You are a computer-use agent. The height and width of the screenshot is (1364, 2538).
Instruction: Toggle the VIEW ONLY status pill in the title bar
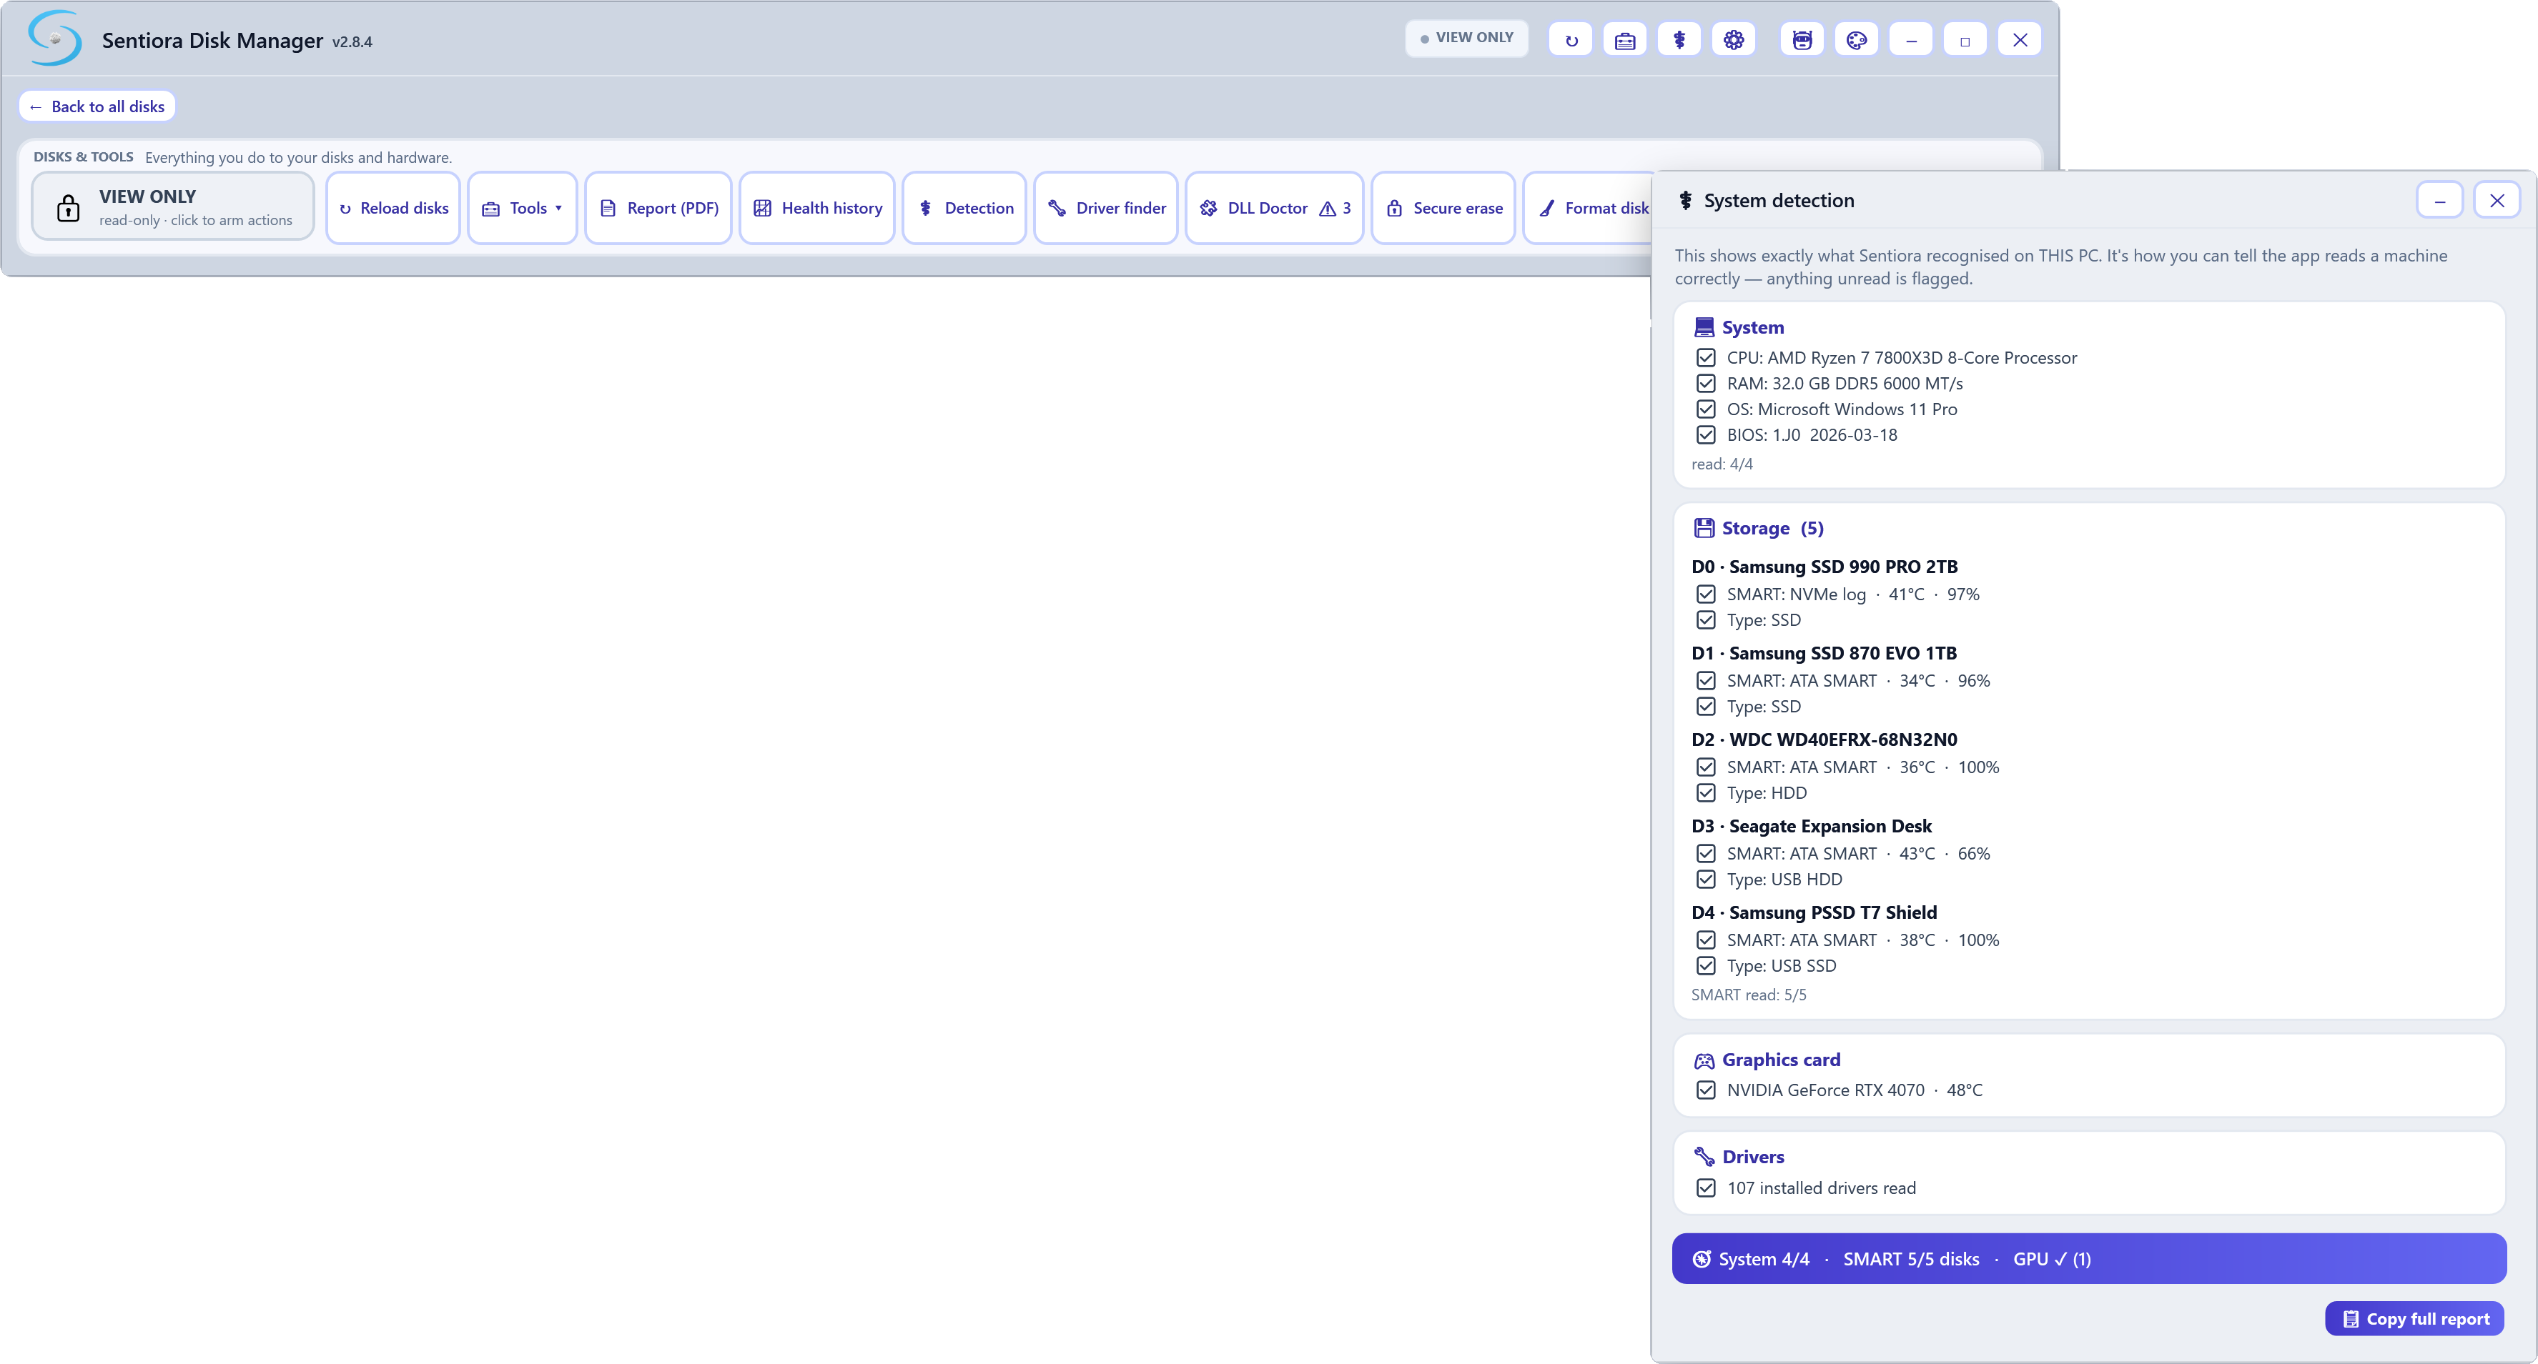pos(1466,39)
